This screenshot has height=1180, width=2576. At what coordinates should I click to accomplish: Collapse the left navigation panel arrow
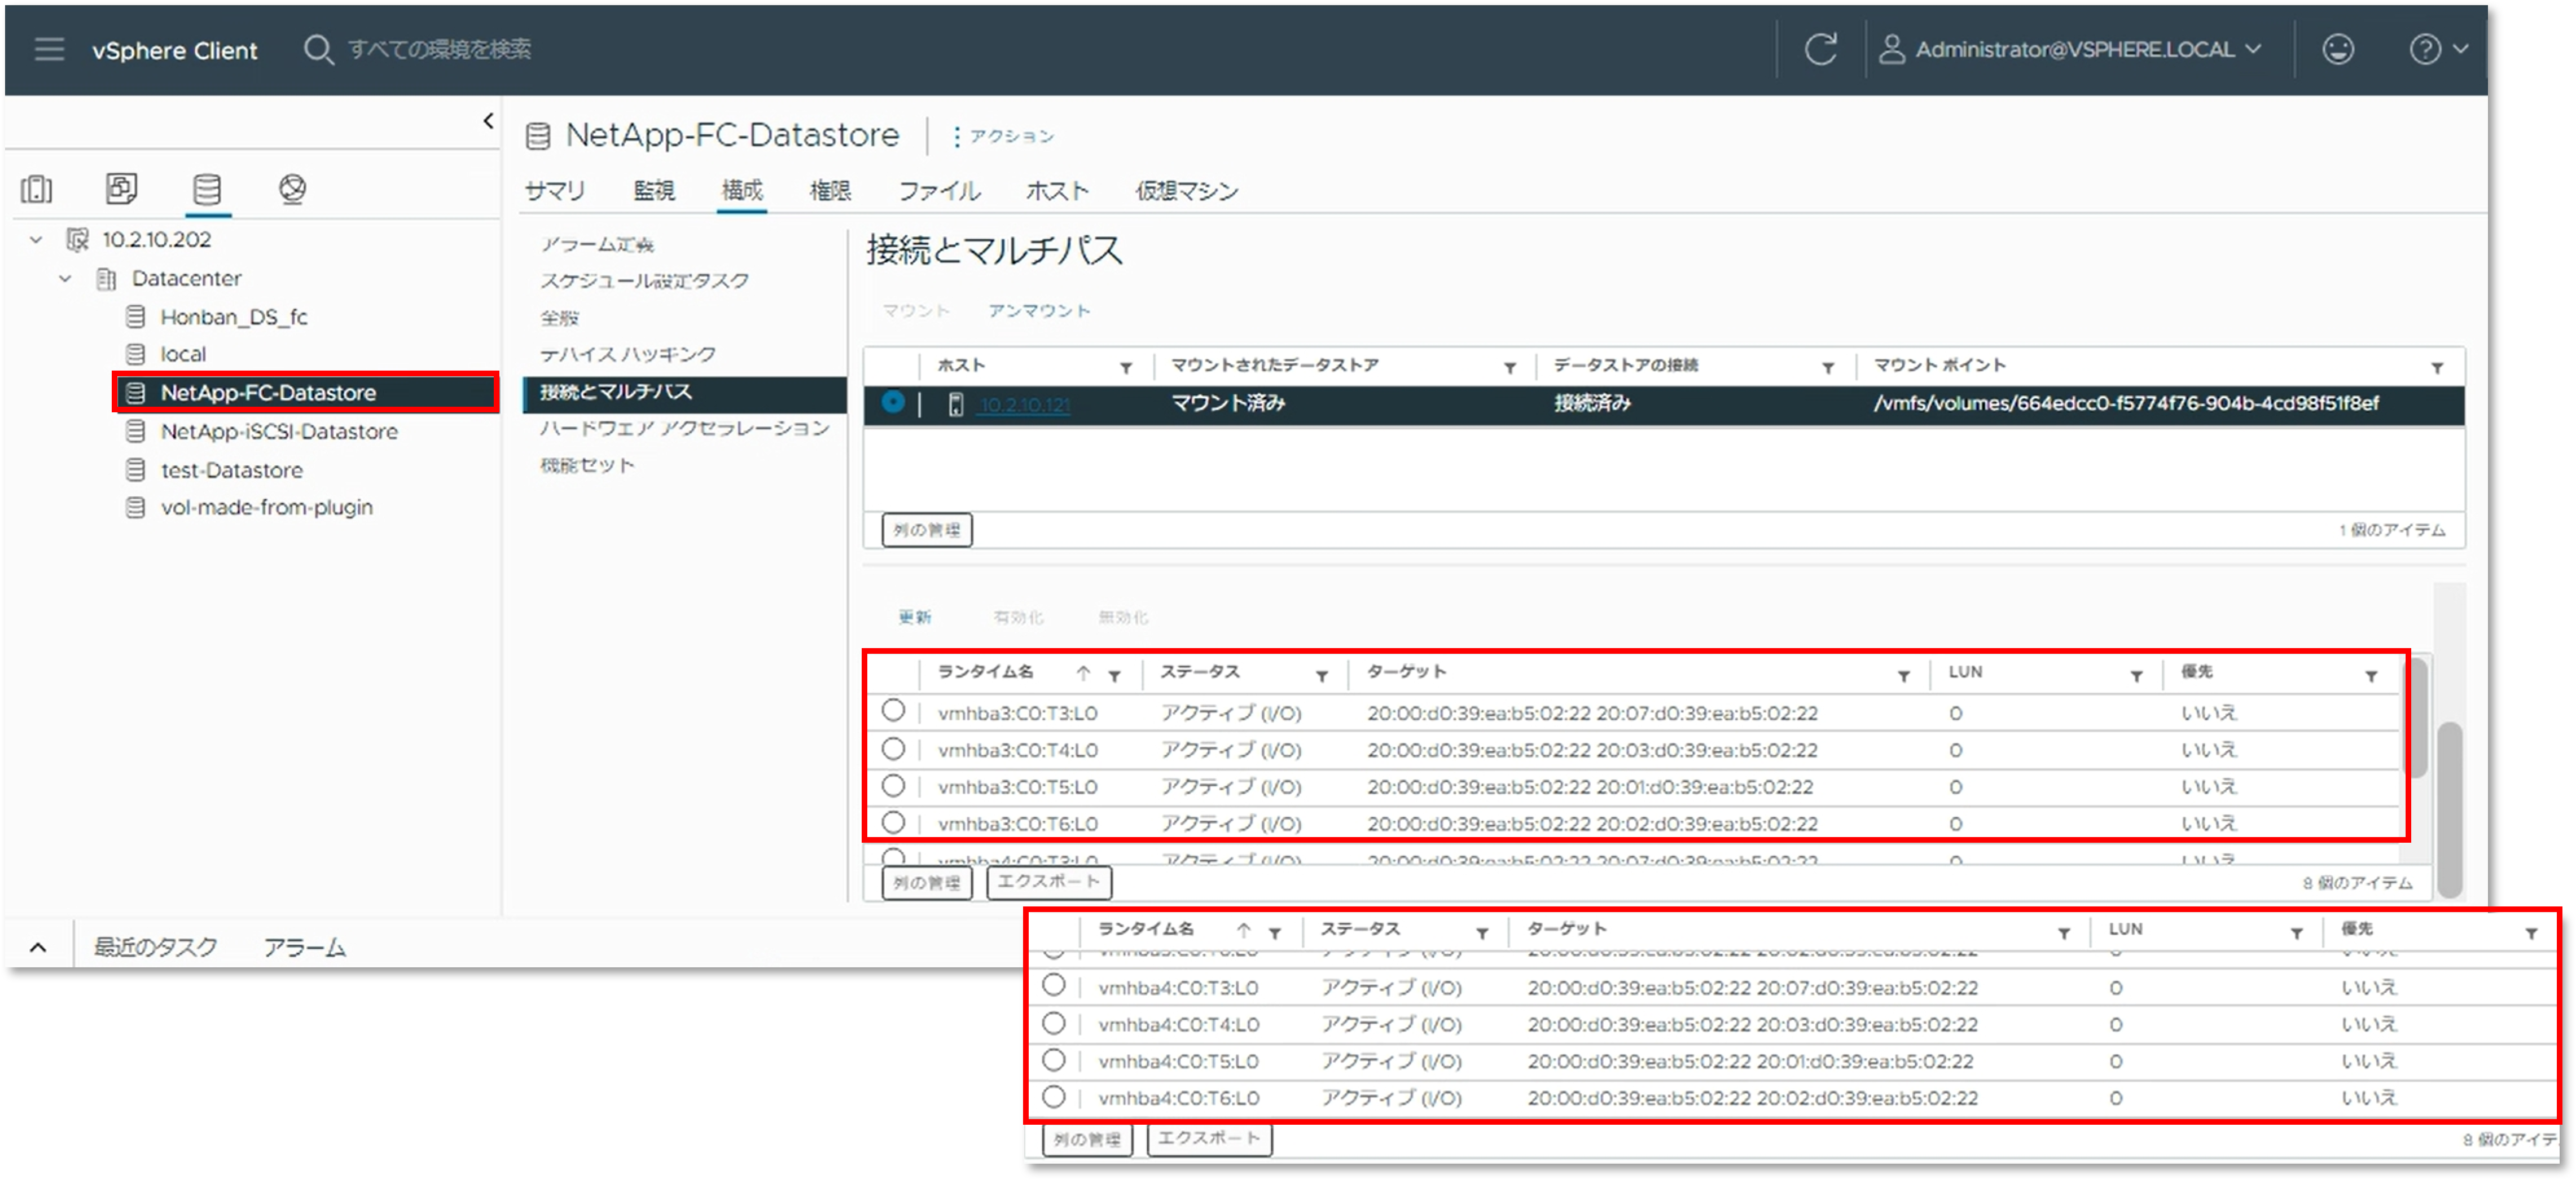coord(488,121)
